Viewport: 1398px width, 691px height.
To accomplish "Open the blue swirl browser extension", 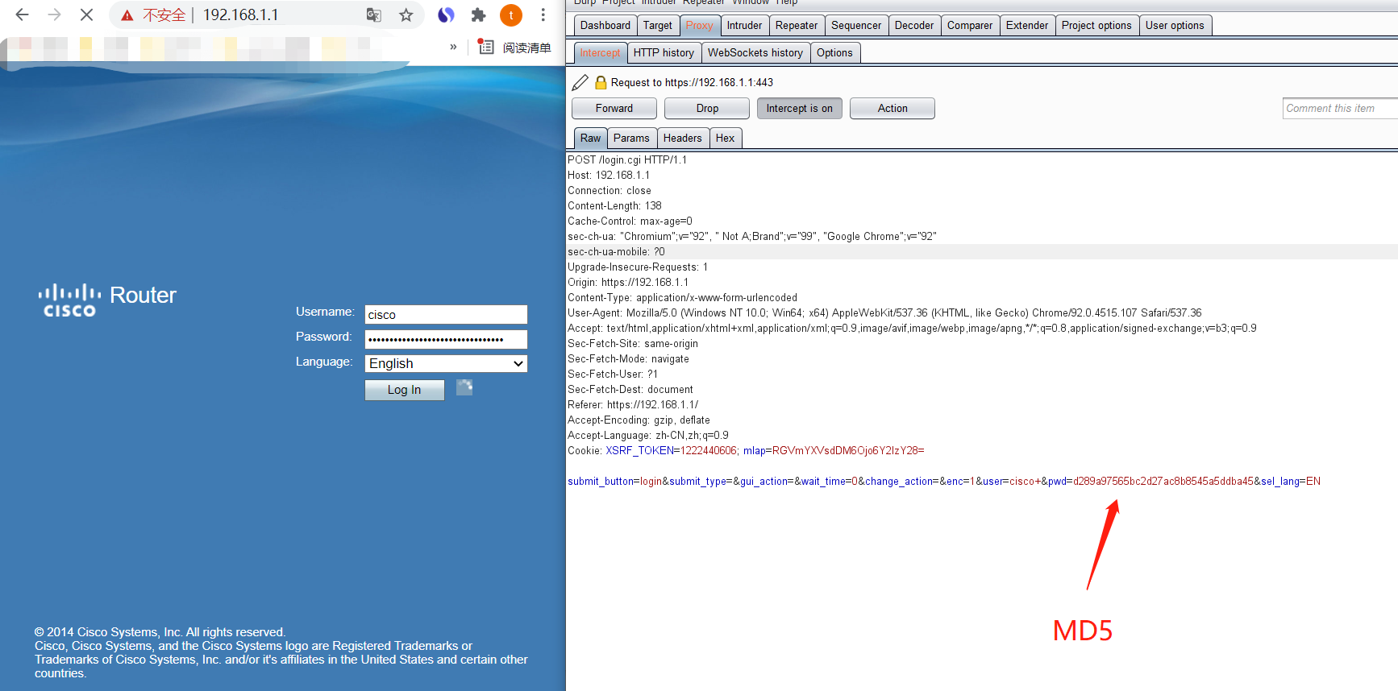I will pyautogui.click(x=446, y=14).
